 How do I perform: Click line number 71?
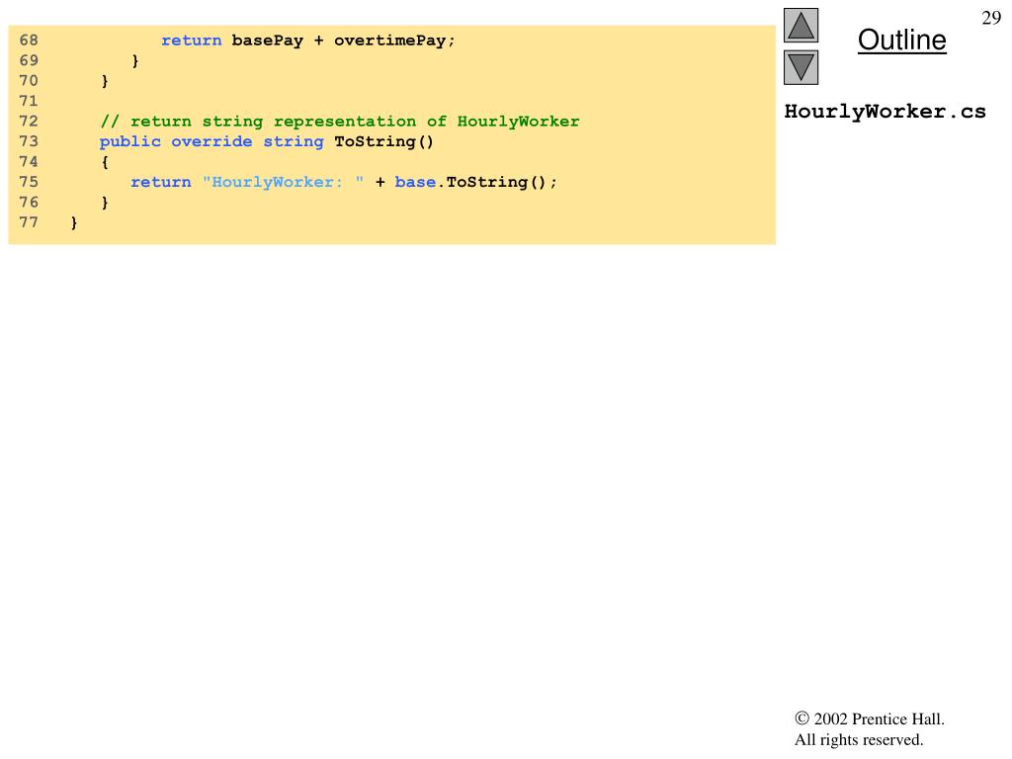[x=29, y=102]
